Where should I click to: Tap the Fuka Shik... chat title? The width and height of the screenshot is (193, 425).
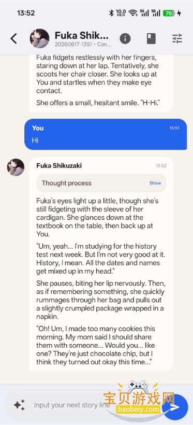tap(81, 35)
